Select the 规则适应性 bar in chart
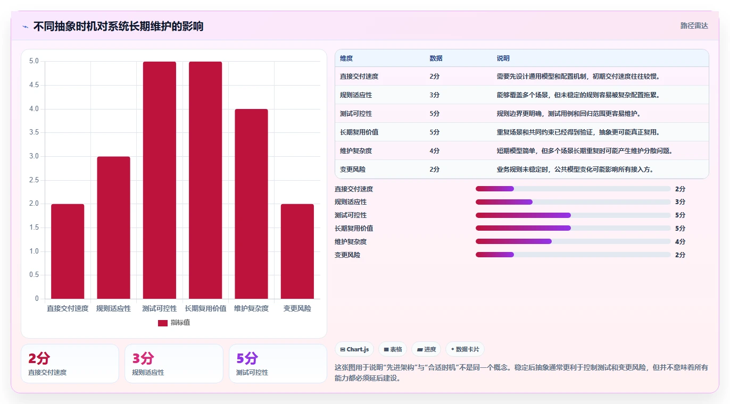Screen dimensions: 730x404 [113, 228]
